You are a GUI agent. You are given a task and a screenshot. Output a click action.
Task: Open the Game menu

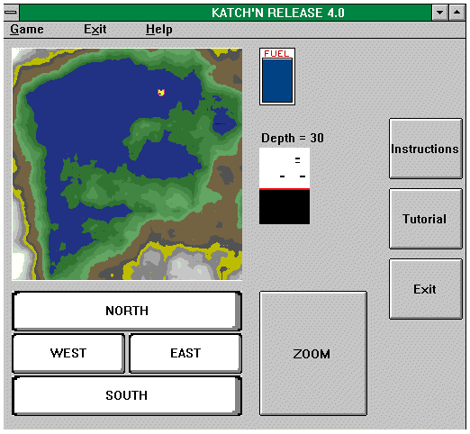click(x=27, y=29)
